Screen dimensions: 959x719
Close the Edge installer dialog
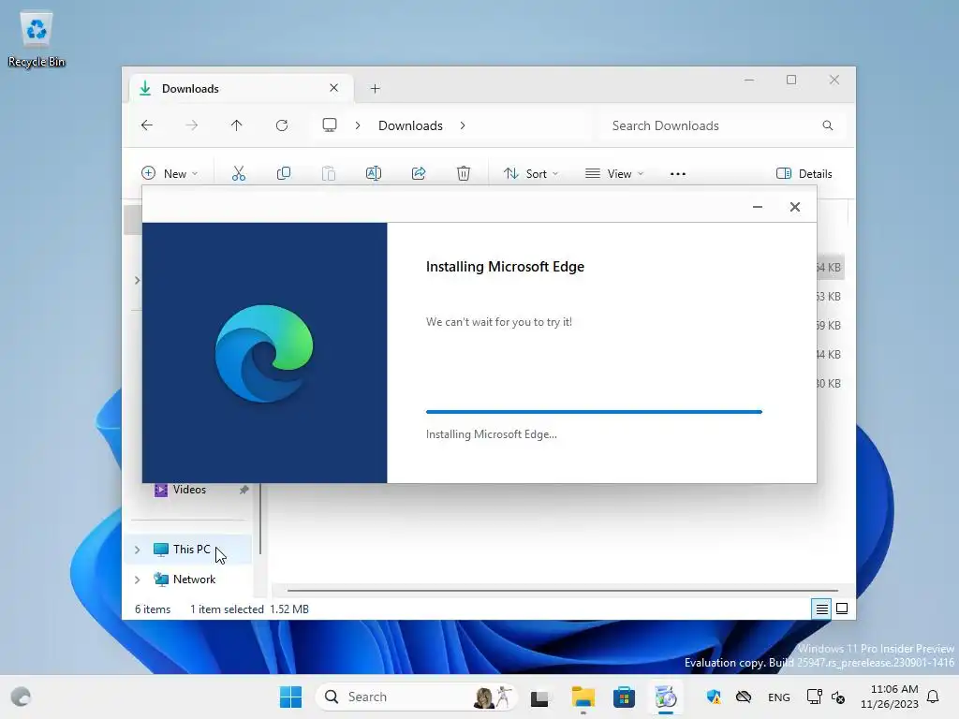(794, 207)
